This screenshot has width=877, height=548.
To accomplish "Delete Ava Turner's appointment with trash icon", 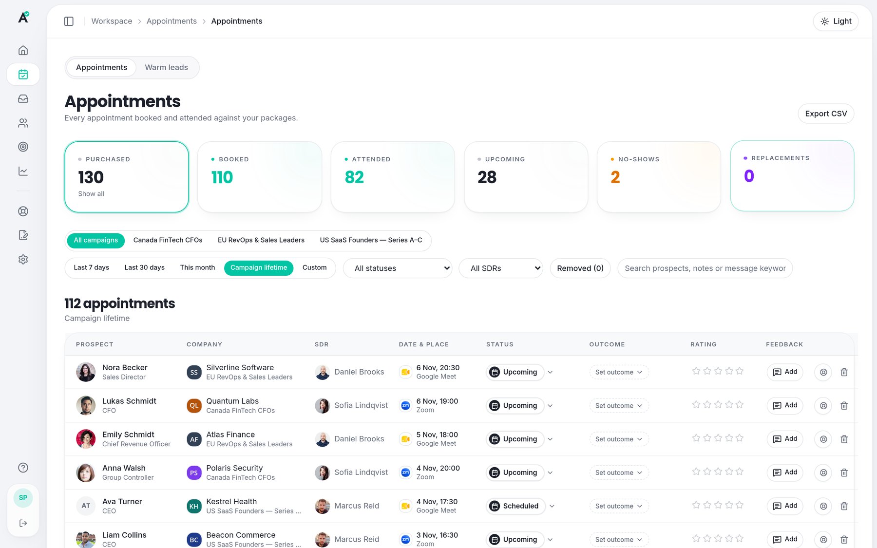I will pyautogui.click(x=844, y=506).
